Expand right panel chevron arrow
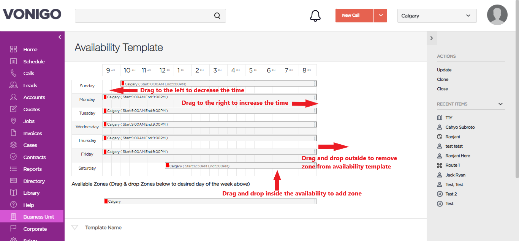The image size is (519, 241). click(432, 38)
